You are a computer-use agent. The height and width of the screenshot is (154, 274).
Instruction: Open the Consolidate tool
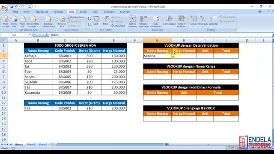coord(170,21)
